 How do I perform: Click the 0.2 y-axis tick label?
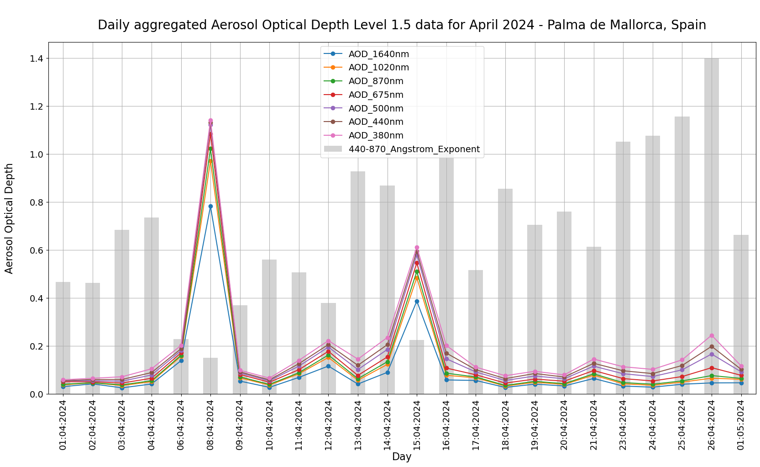tap(37, 346)
